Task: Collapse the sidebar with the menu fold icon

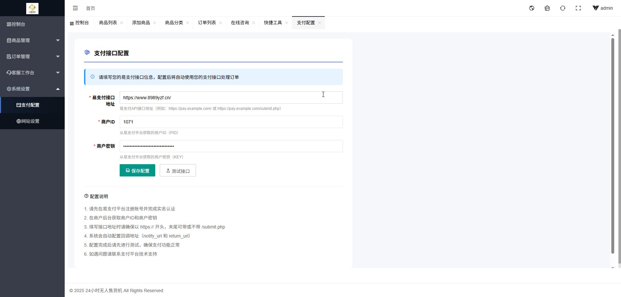Action: click(x=75, y=8)
